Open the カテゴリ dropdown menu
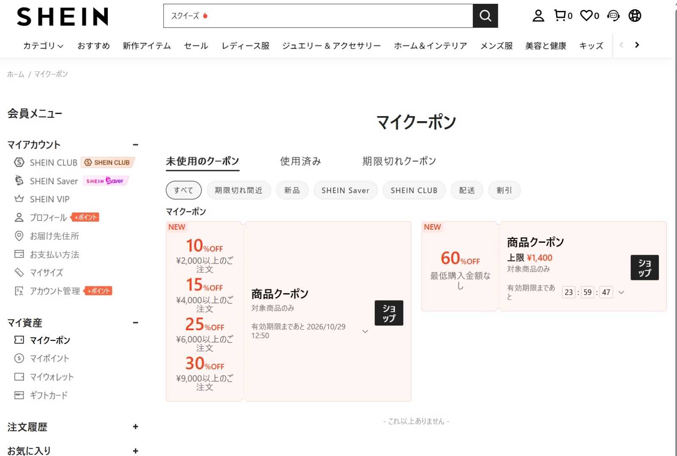Screen dimensions: 677x456 point(43,46)
